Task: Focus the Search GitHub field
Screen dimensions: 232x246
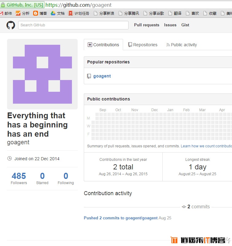Action: pyautogui.click(x=73, y=25)
